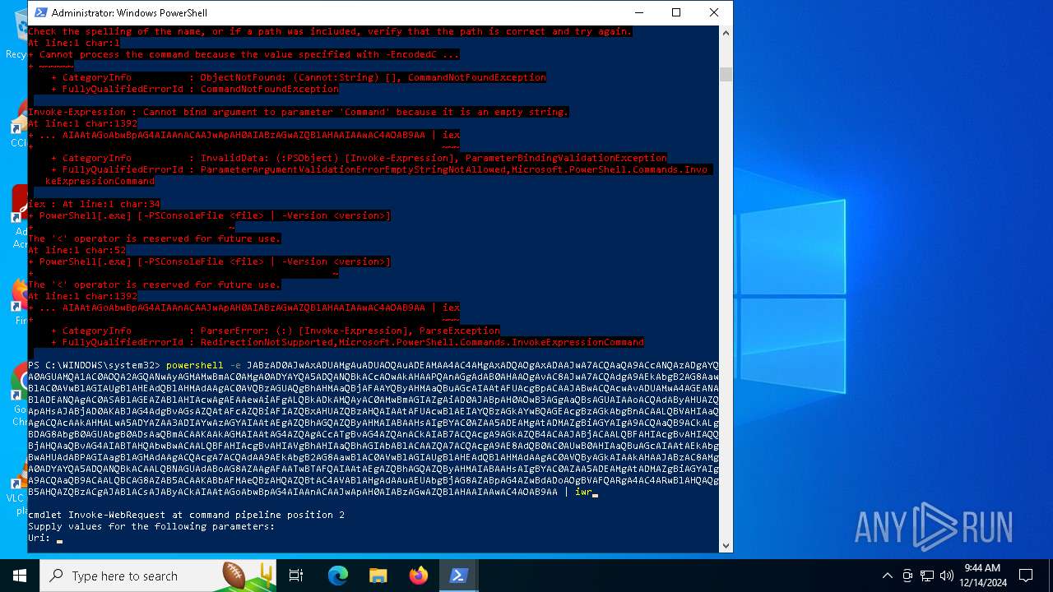Image resolution: width=1053 pixels, height=592 pixels.
Task: Click 'The '<' operator is reserved' first error line
Action: [x=155, y=238]
